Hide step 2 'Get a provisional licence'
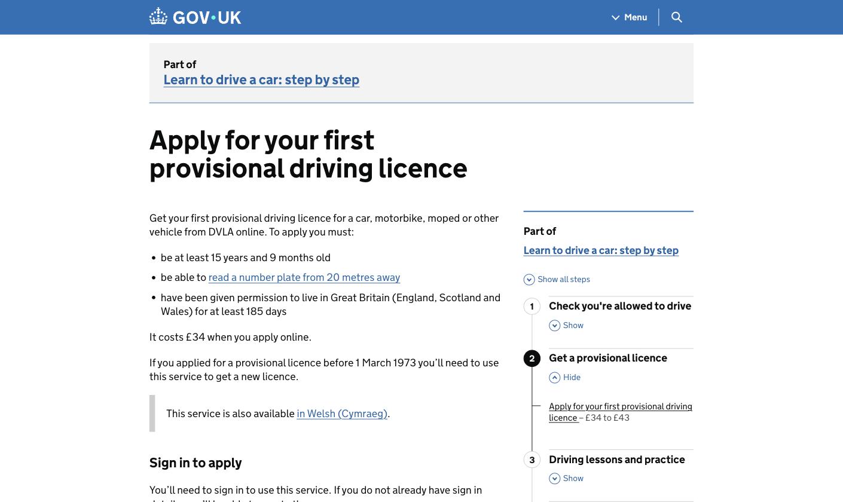The width and height of the screenshot is (843, 502). (565, 377)
